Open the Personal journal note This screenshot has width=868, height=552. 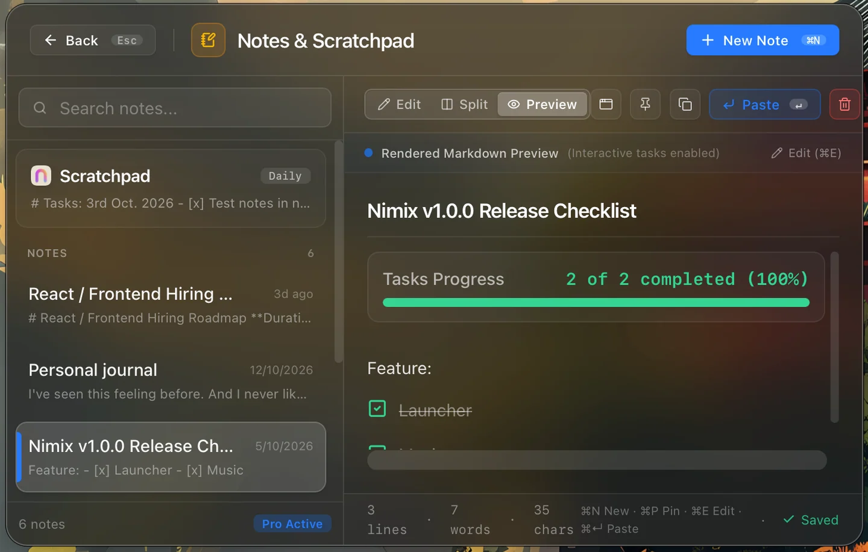coord(171,381)
